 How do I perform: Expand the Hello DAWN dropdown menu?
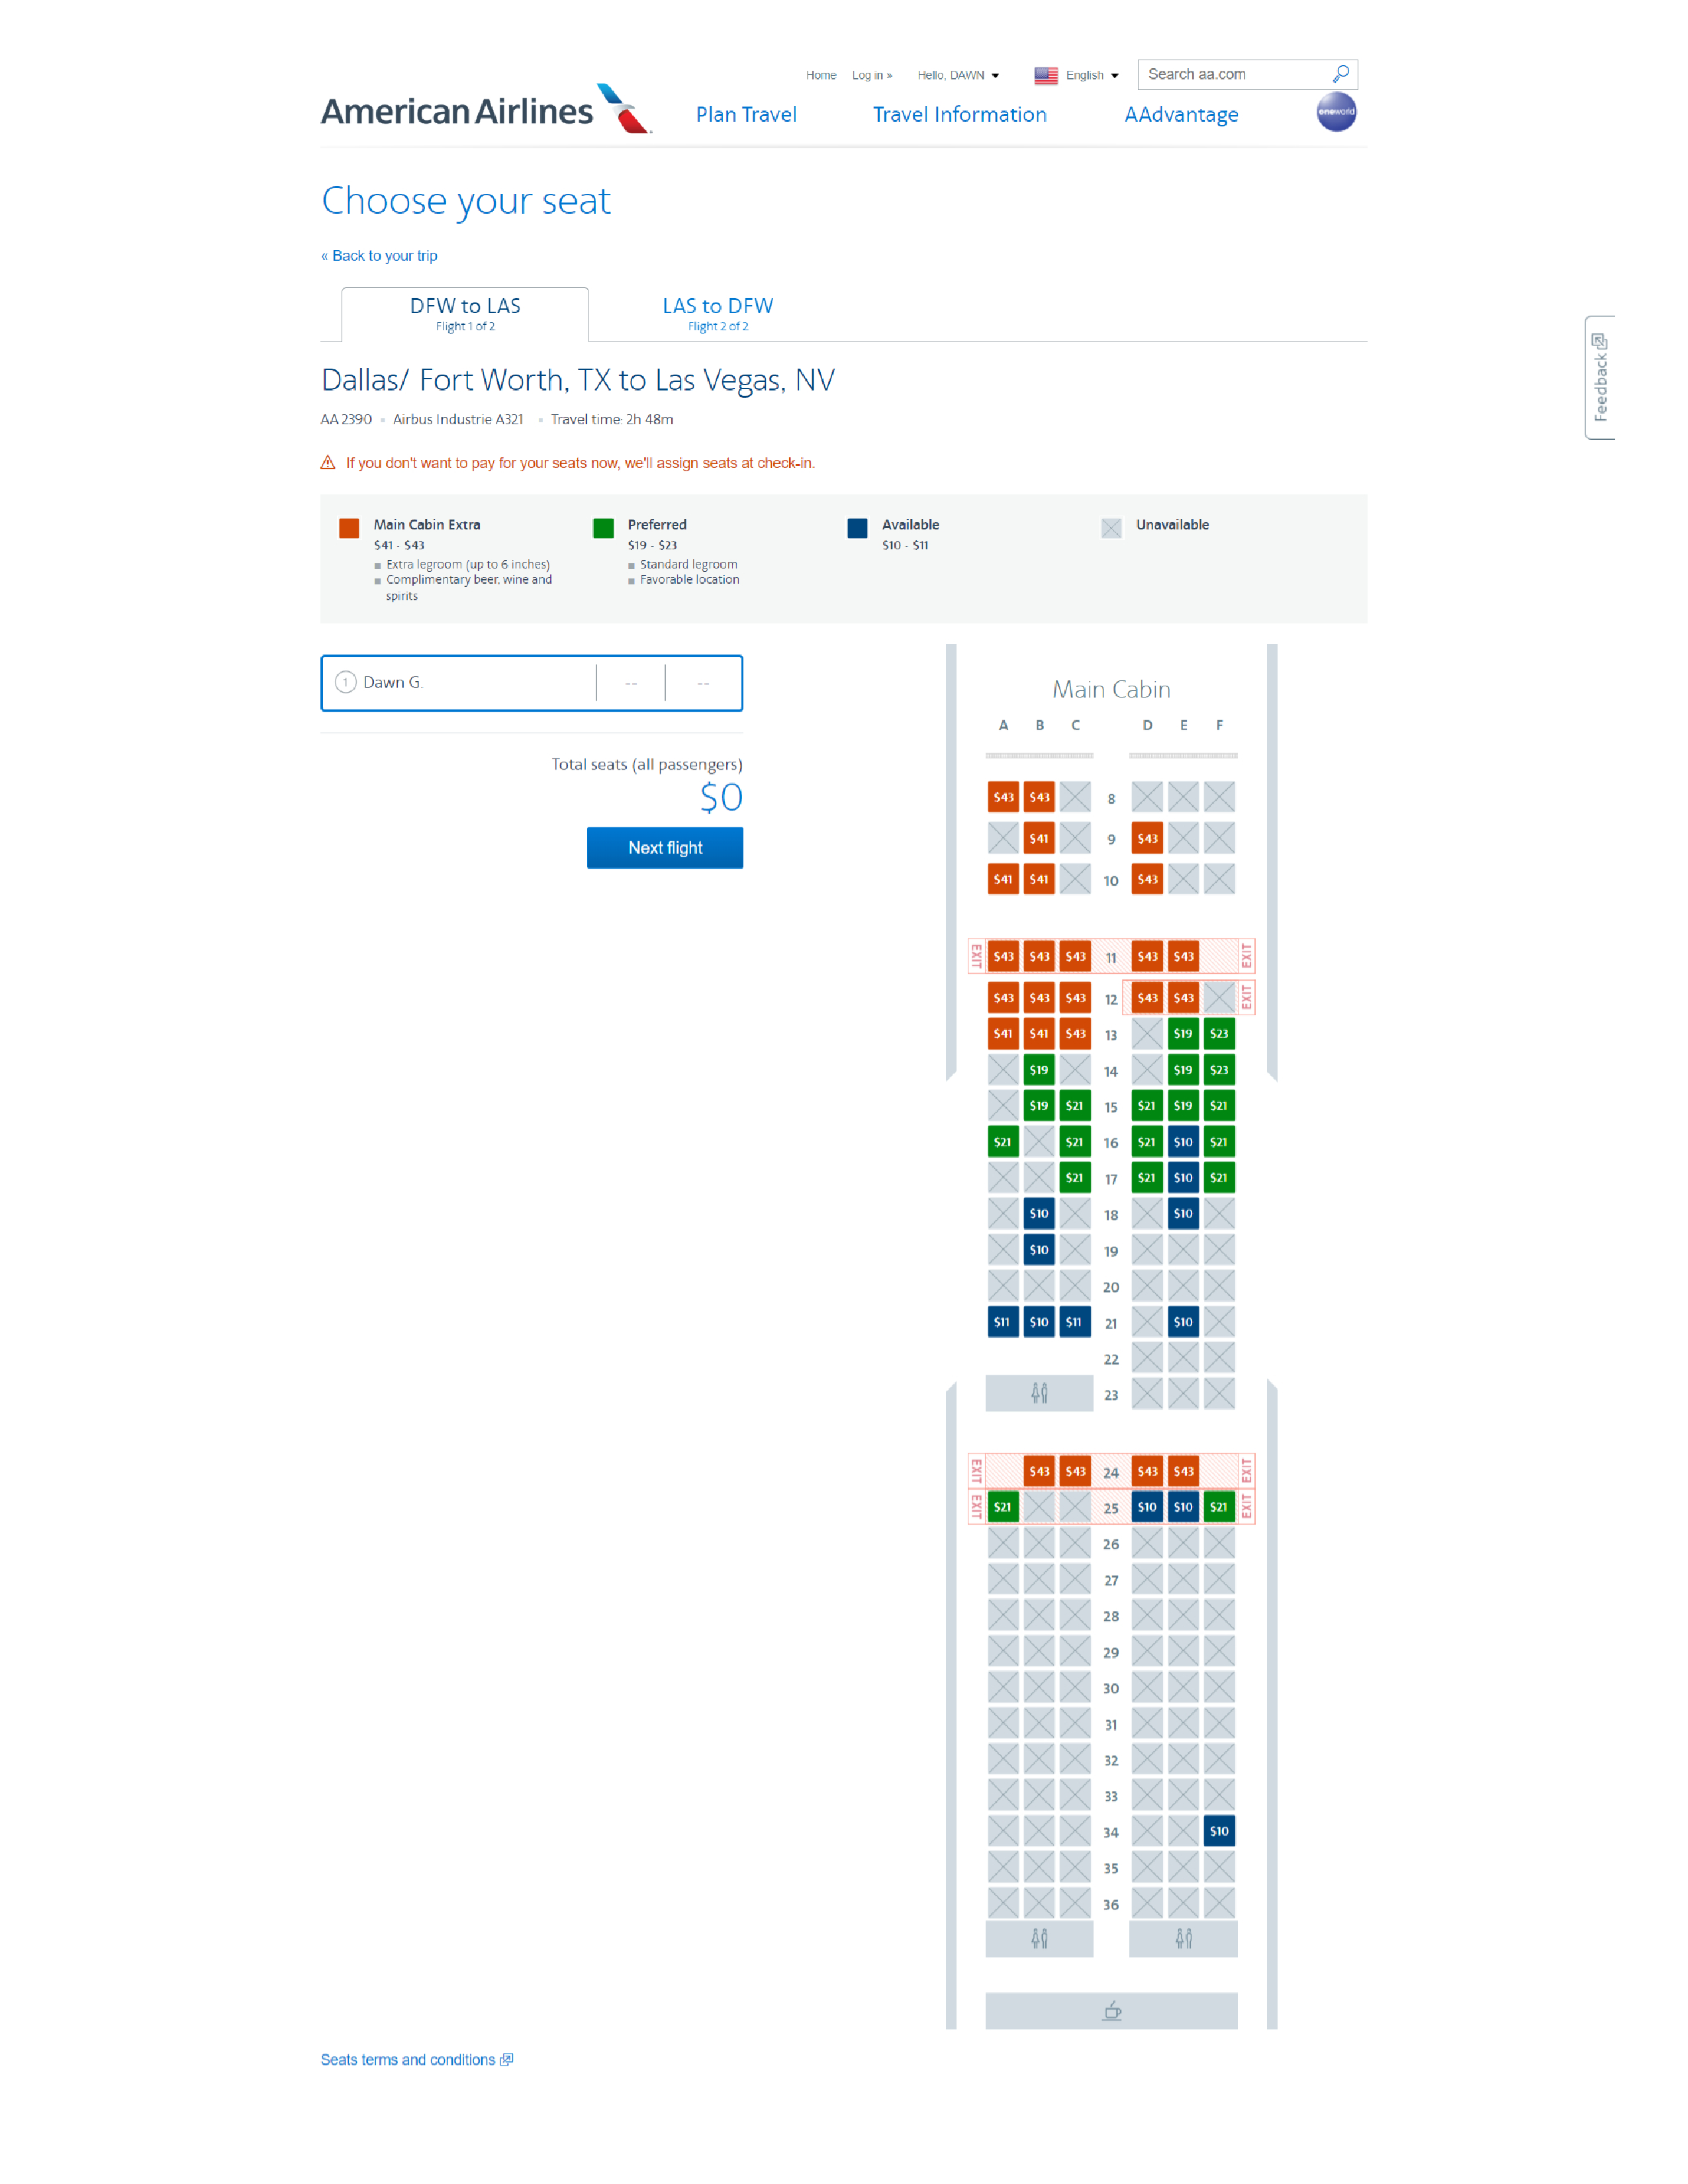click(x=956, y=73)
